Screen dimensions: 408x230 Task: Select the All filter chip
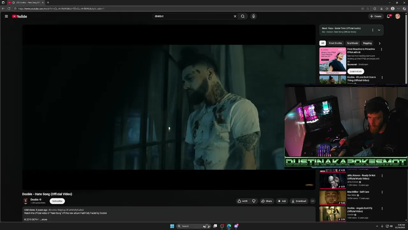323,43
